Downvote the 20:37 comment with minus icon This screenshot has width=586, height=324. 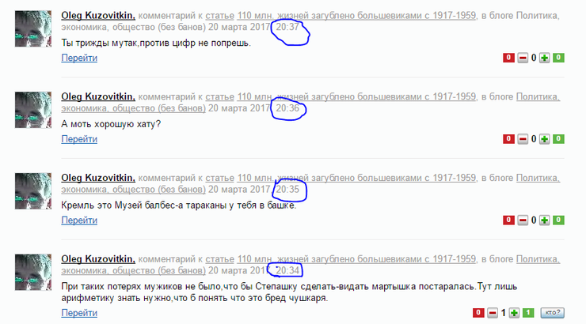523,58
